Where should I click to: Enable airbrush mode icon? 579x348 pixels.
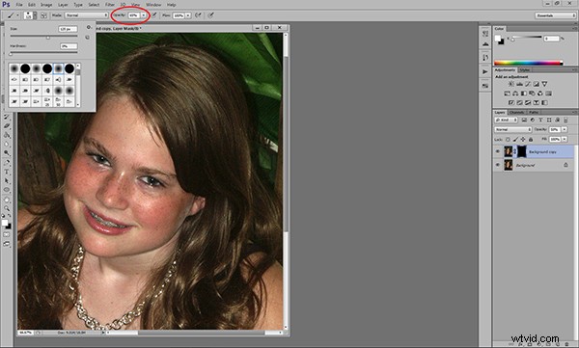click(x=198, y=15)
